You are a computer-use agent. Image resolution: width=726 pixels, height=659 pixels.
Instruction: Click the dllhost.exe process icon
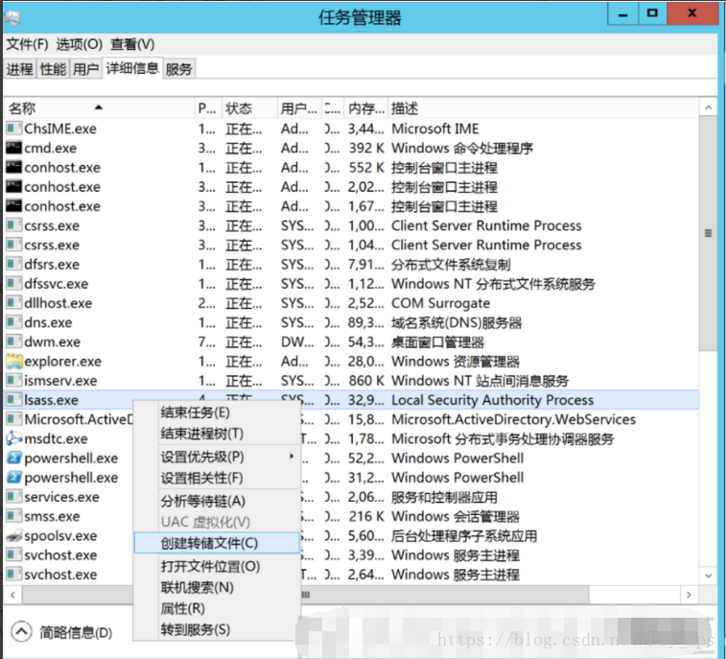coord(13,303)
